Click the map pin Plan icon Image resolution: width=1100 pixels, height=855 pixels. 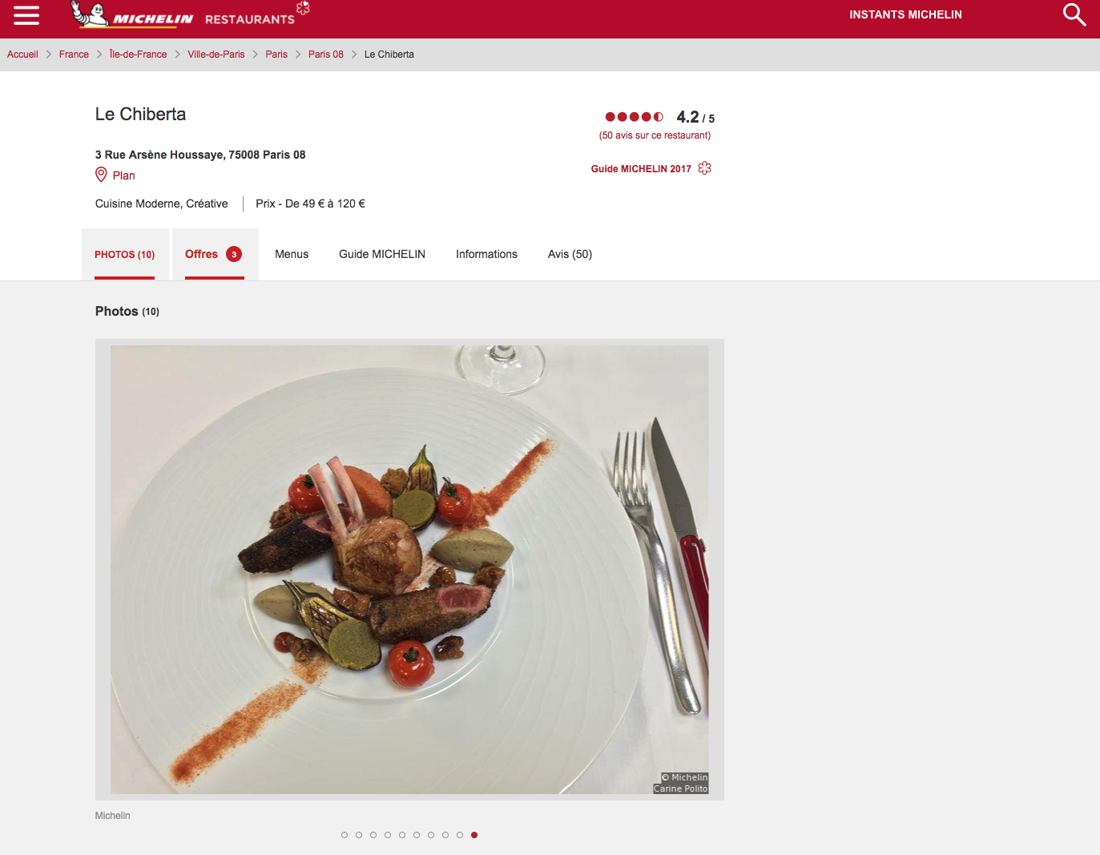(x=101, y=175)
